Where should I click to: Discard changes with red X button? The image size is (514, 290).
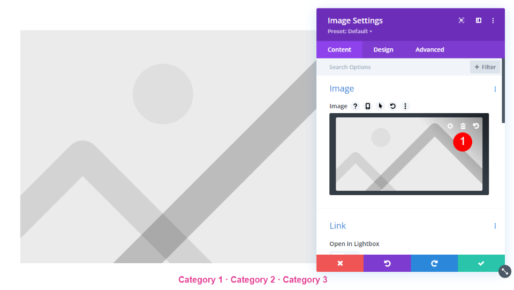(x=340, y=263)
